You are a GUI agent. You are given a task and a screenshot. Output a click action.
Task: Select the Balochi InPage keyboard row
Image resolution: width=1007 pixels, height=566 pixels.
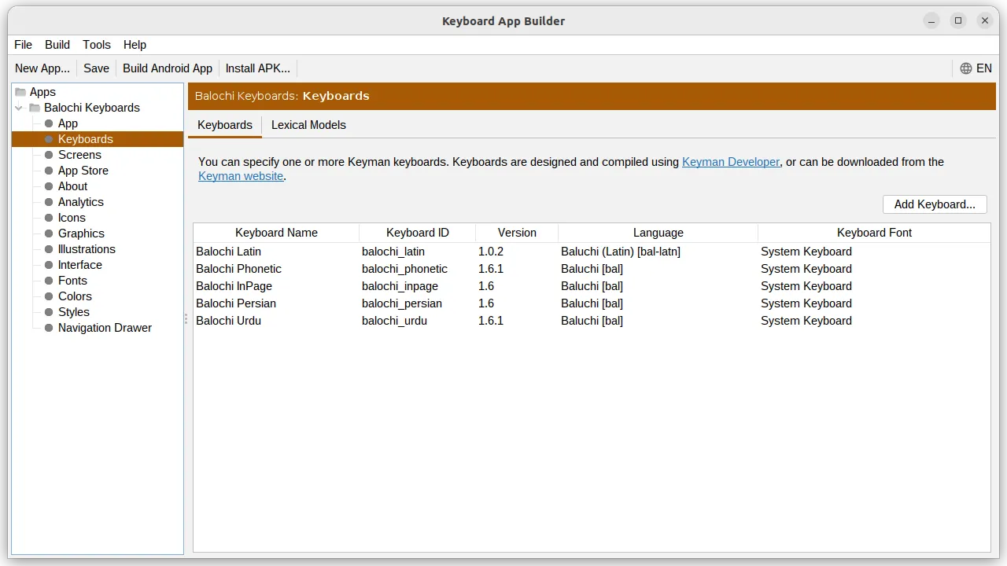tap(592, 286)
